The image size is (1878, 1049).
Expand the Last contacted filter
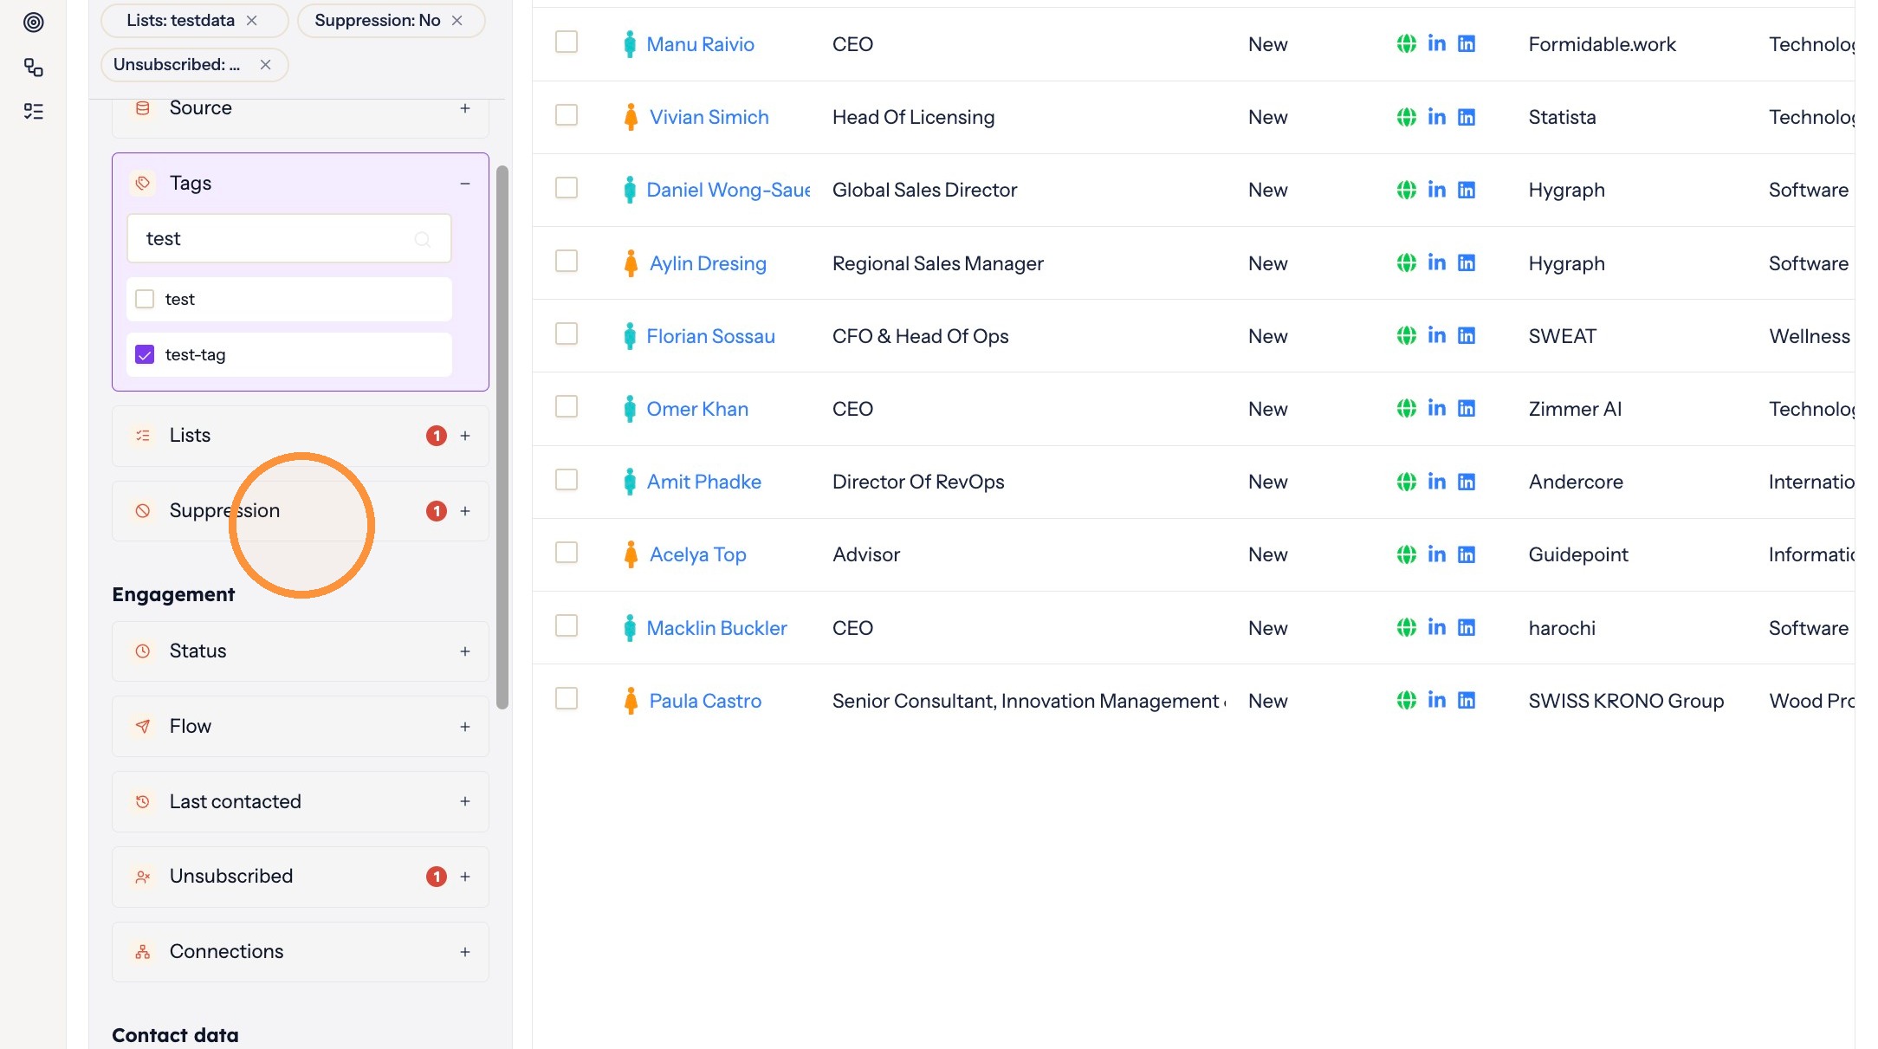[x=465, y=801]
